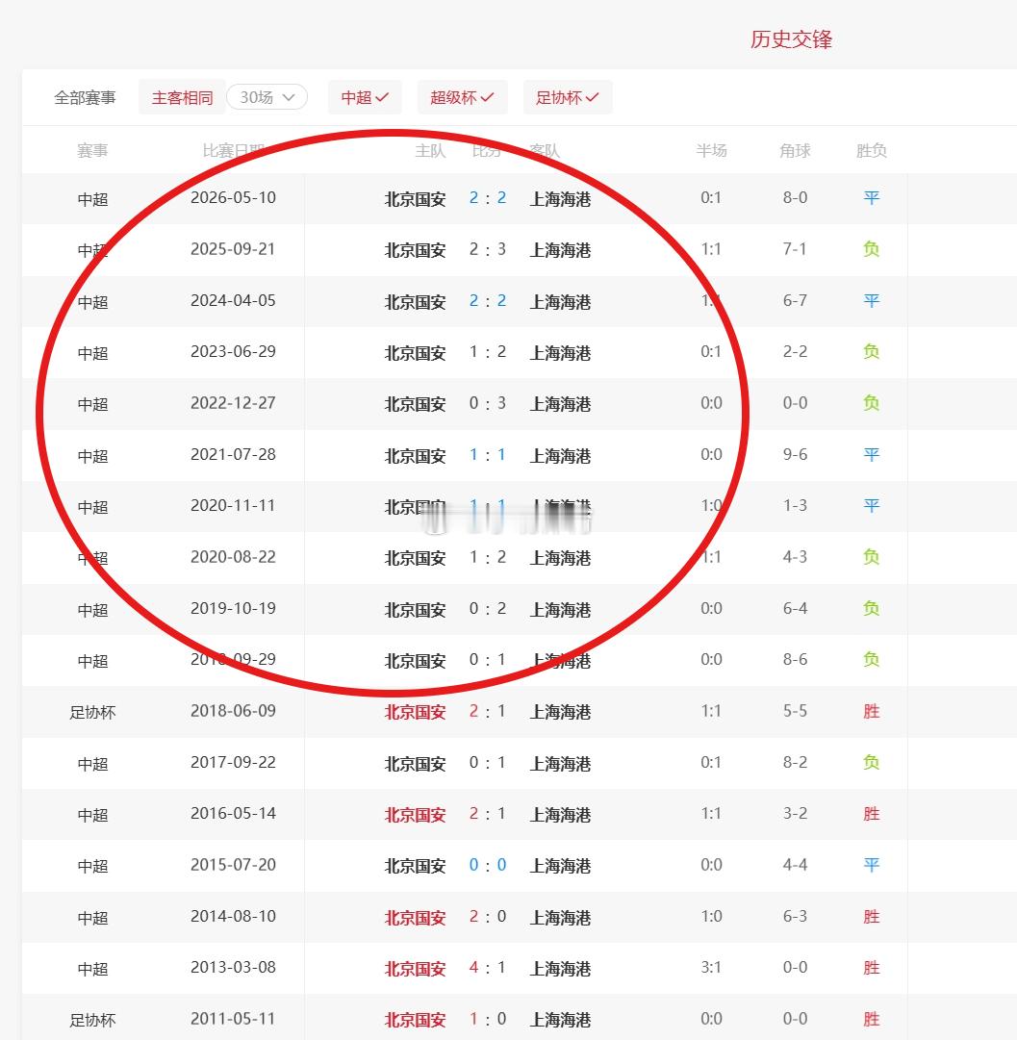Click the 2 : 2 score on 2026-05-10
Screen dimensions: 1017x1040
pyautogui.click(x=488, y=197)
